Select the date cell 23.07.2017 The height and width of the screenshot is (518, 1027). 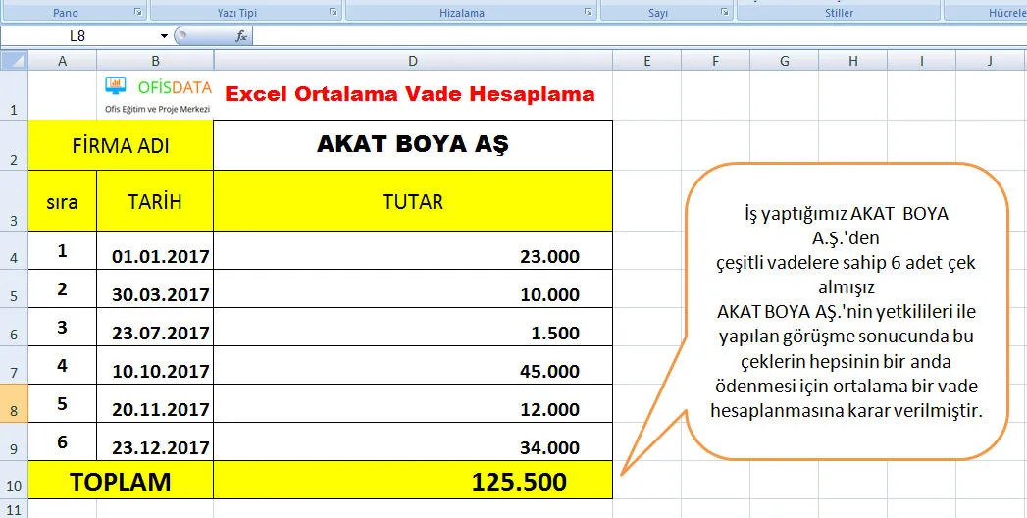pyautogui.click(x=155, y=334)
